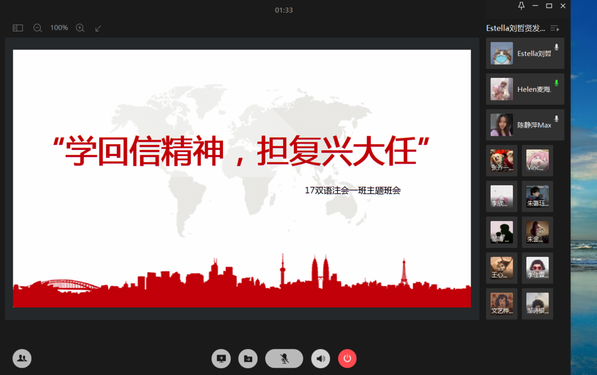The width and height of the screenshot is (597, 375).
Task: Pin the call window on top
Action: coord(521,6)
